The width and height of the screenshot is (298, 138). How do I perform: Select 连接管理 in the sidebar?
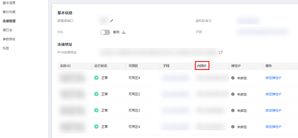[9, 21]
